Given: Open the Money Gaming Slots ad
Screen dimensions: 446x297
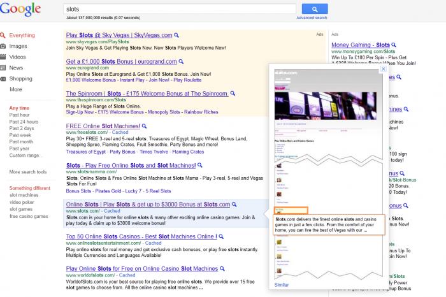Looking at the screenshot, I should (x=361, y=45).
